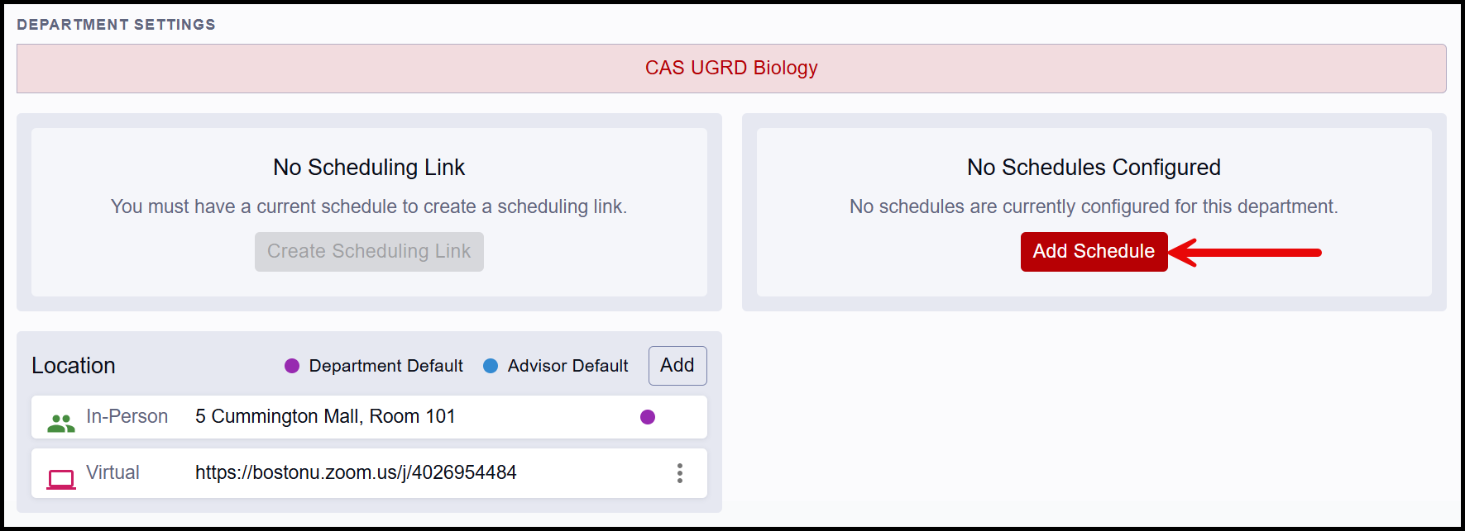Click the purple dot on the In-Person row
The height and width of the screenshot is (531, 1465).
pos(648,417)
